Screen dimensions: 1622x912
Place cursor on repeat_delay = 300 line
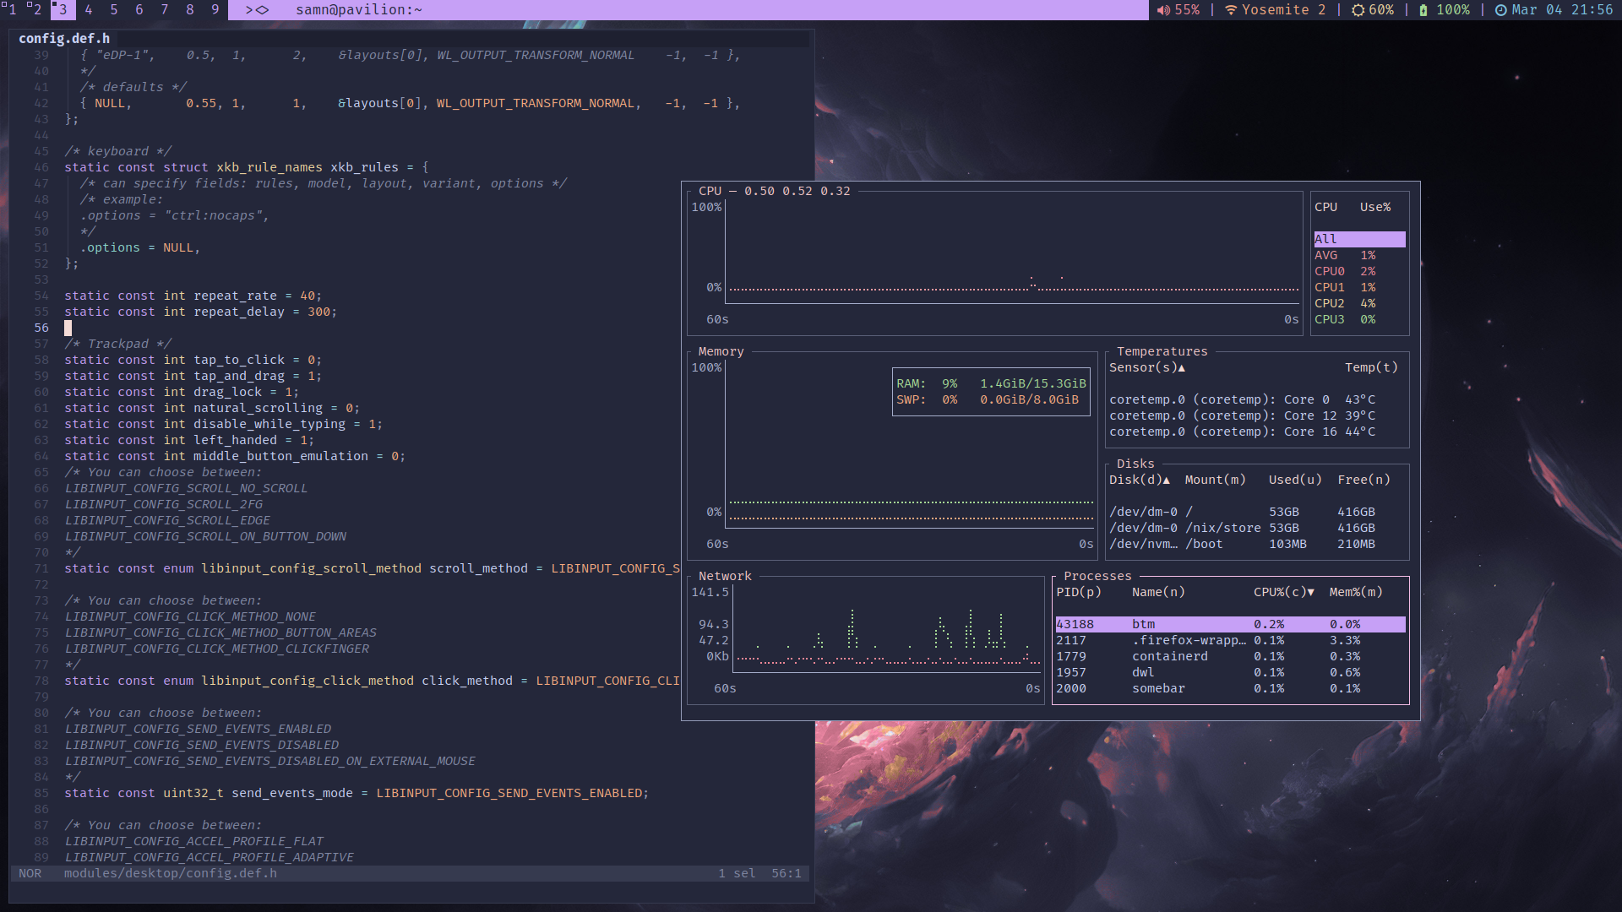(200, 312)
